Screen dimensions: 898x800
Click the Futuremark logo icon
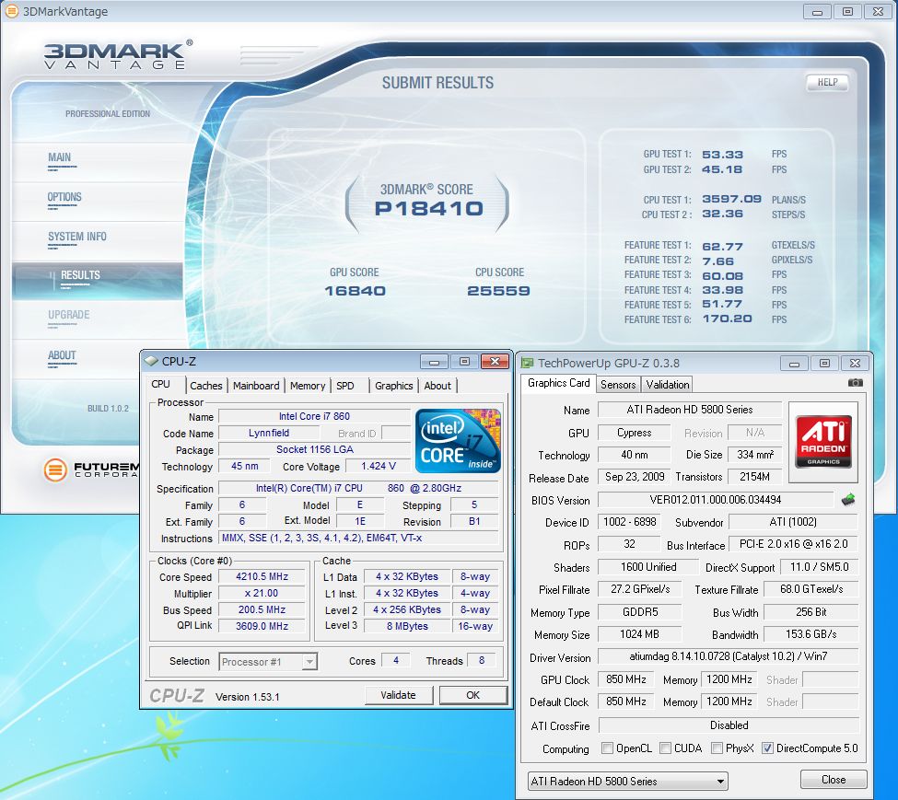click(x=56, y=470)
